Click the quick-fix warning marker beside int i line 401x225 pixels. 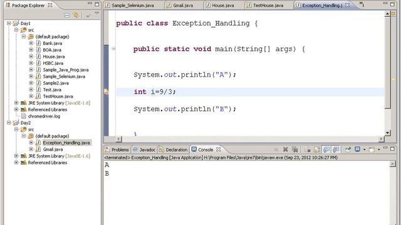point(106,92)
